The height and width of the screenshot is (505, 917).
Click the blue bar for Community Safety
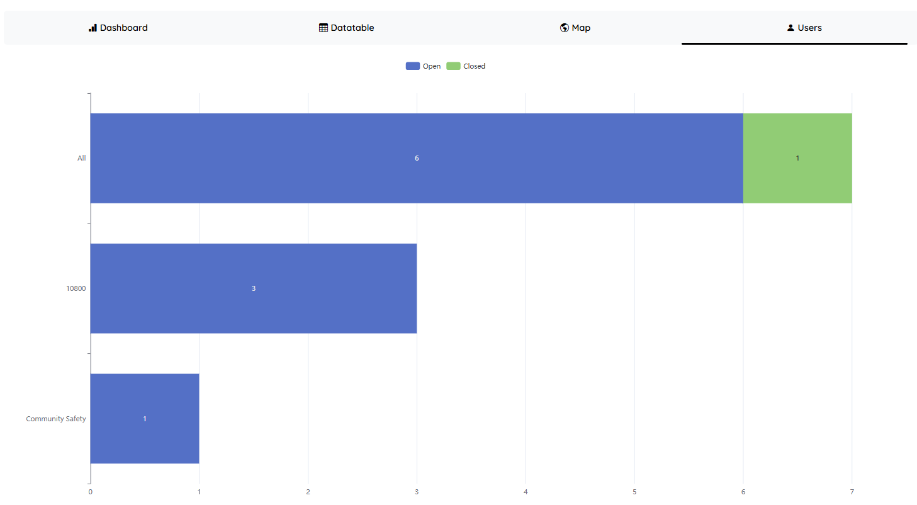145,419
